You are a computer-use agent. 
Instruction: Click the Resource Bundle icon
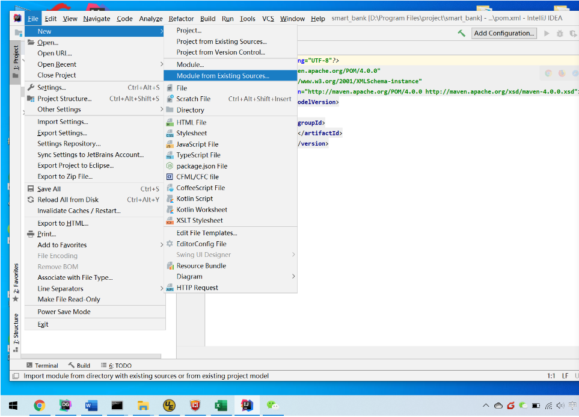coord(170,266)
